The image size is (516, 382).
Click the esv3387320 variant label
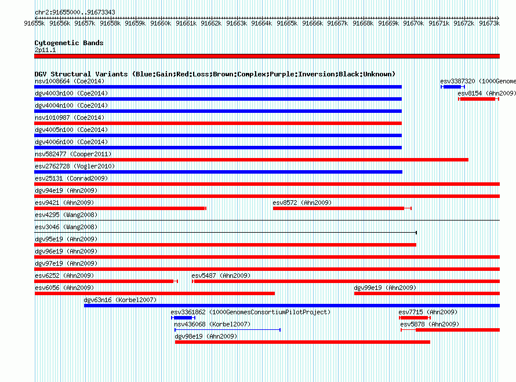(x=478, y=81)
